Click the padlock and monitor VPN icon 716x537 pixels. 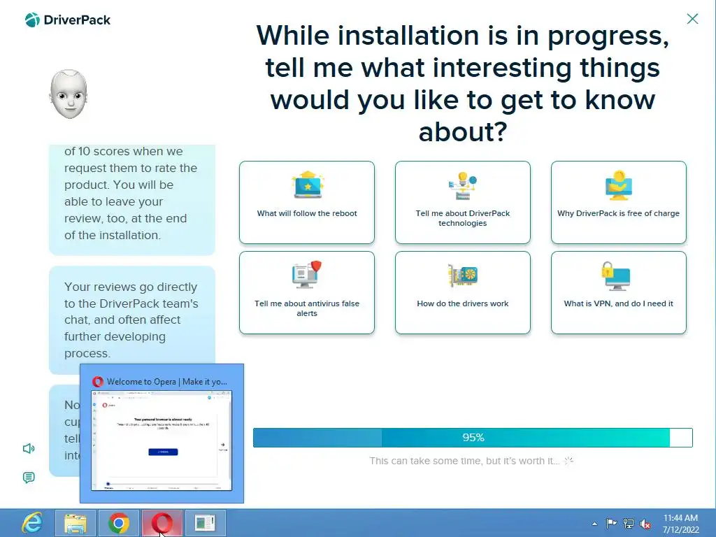[x=616, y=275]
